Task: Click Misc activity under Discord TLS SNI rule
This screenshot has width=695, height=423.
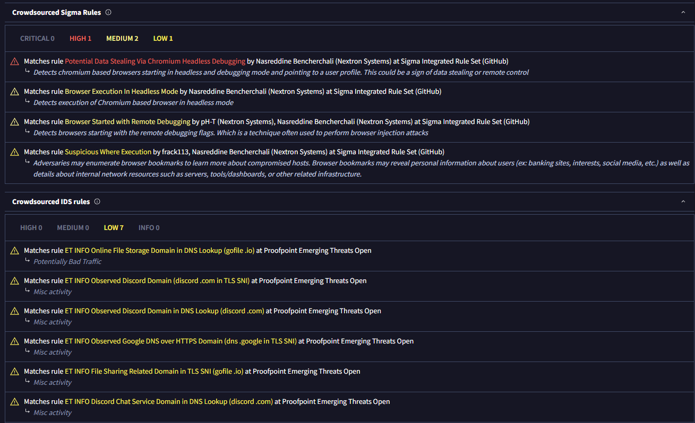Action: click(53, 292)
